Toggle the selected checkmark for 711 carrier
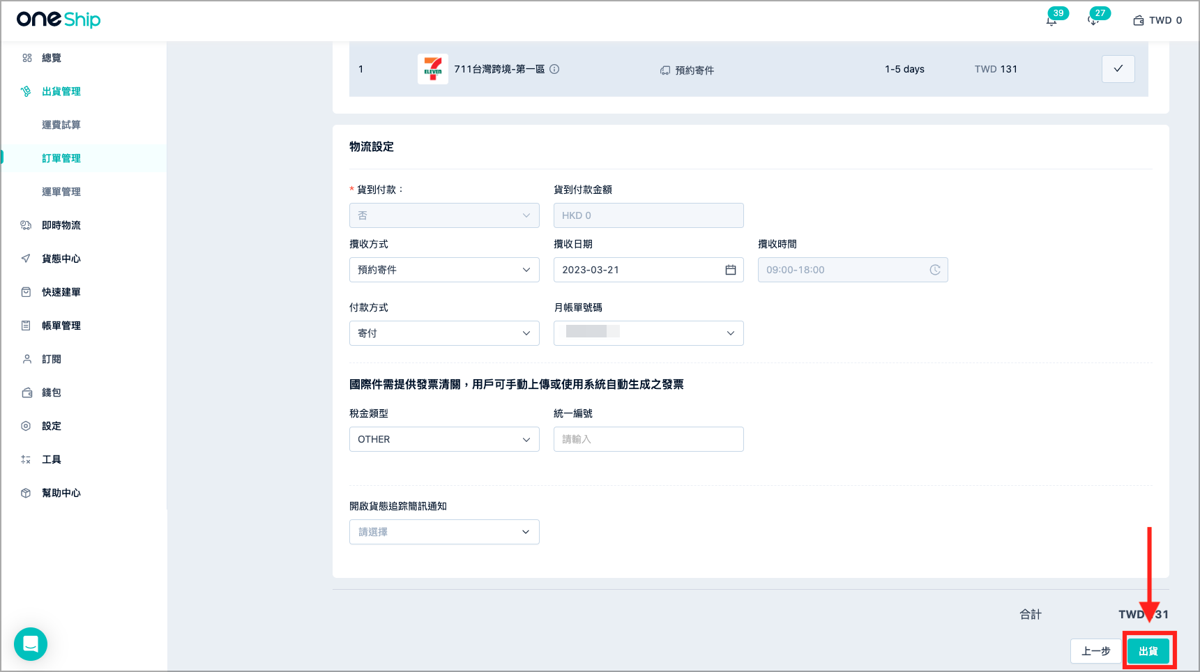 (x=1118, y=69)
